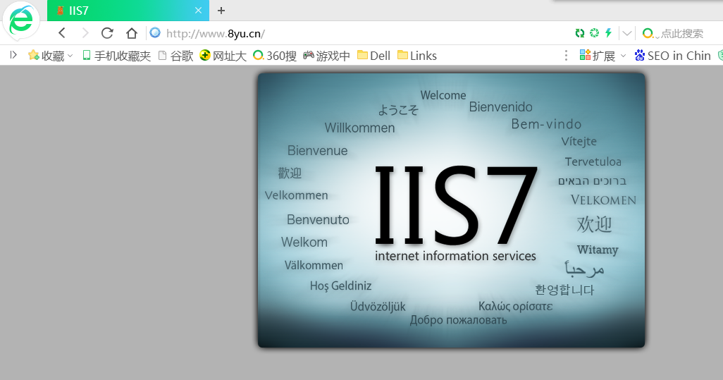This screenshot has height=380, width=723.
Task: Toggle the lightning speed mode icon
Action: pos(608,32)
